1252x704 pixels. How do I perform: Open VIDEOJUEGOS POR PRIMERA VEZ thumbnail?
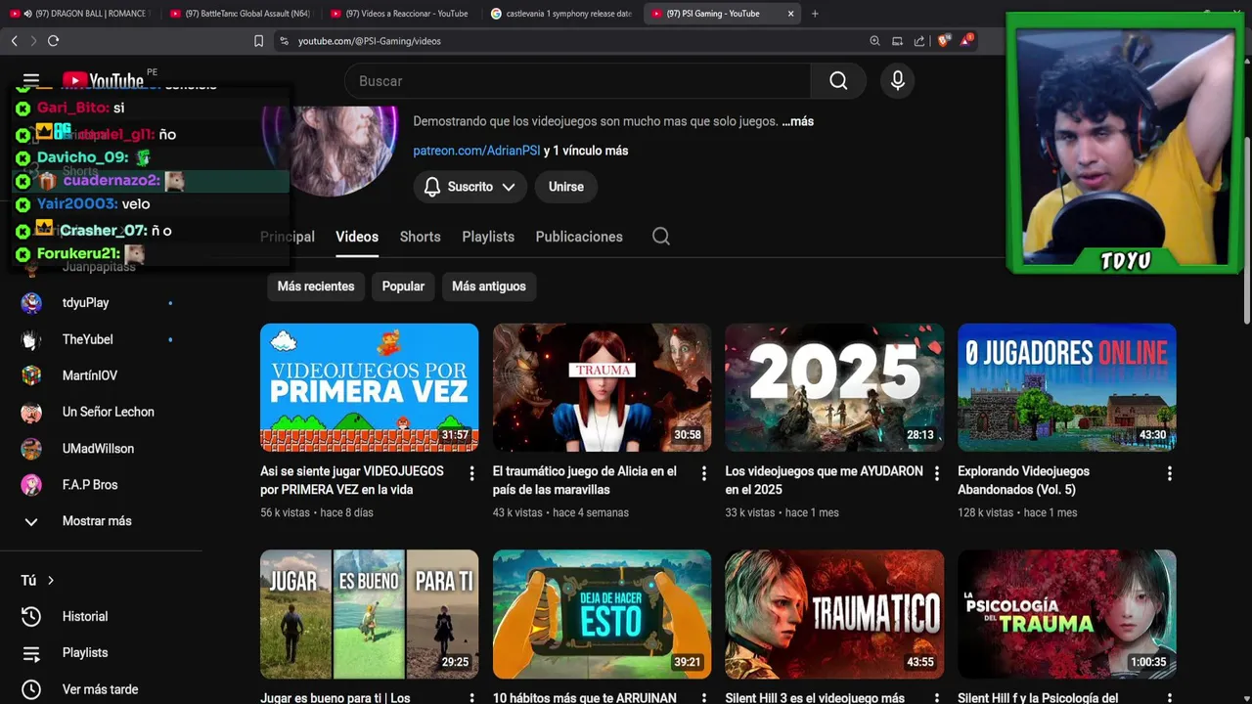click(x=369, y=387)
